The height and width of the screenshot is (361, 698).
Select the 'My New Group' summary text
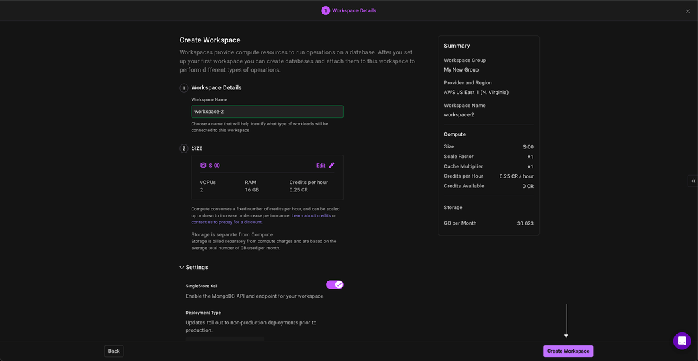point(461,69)
